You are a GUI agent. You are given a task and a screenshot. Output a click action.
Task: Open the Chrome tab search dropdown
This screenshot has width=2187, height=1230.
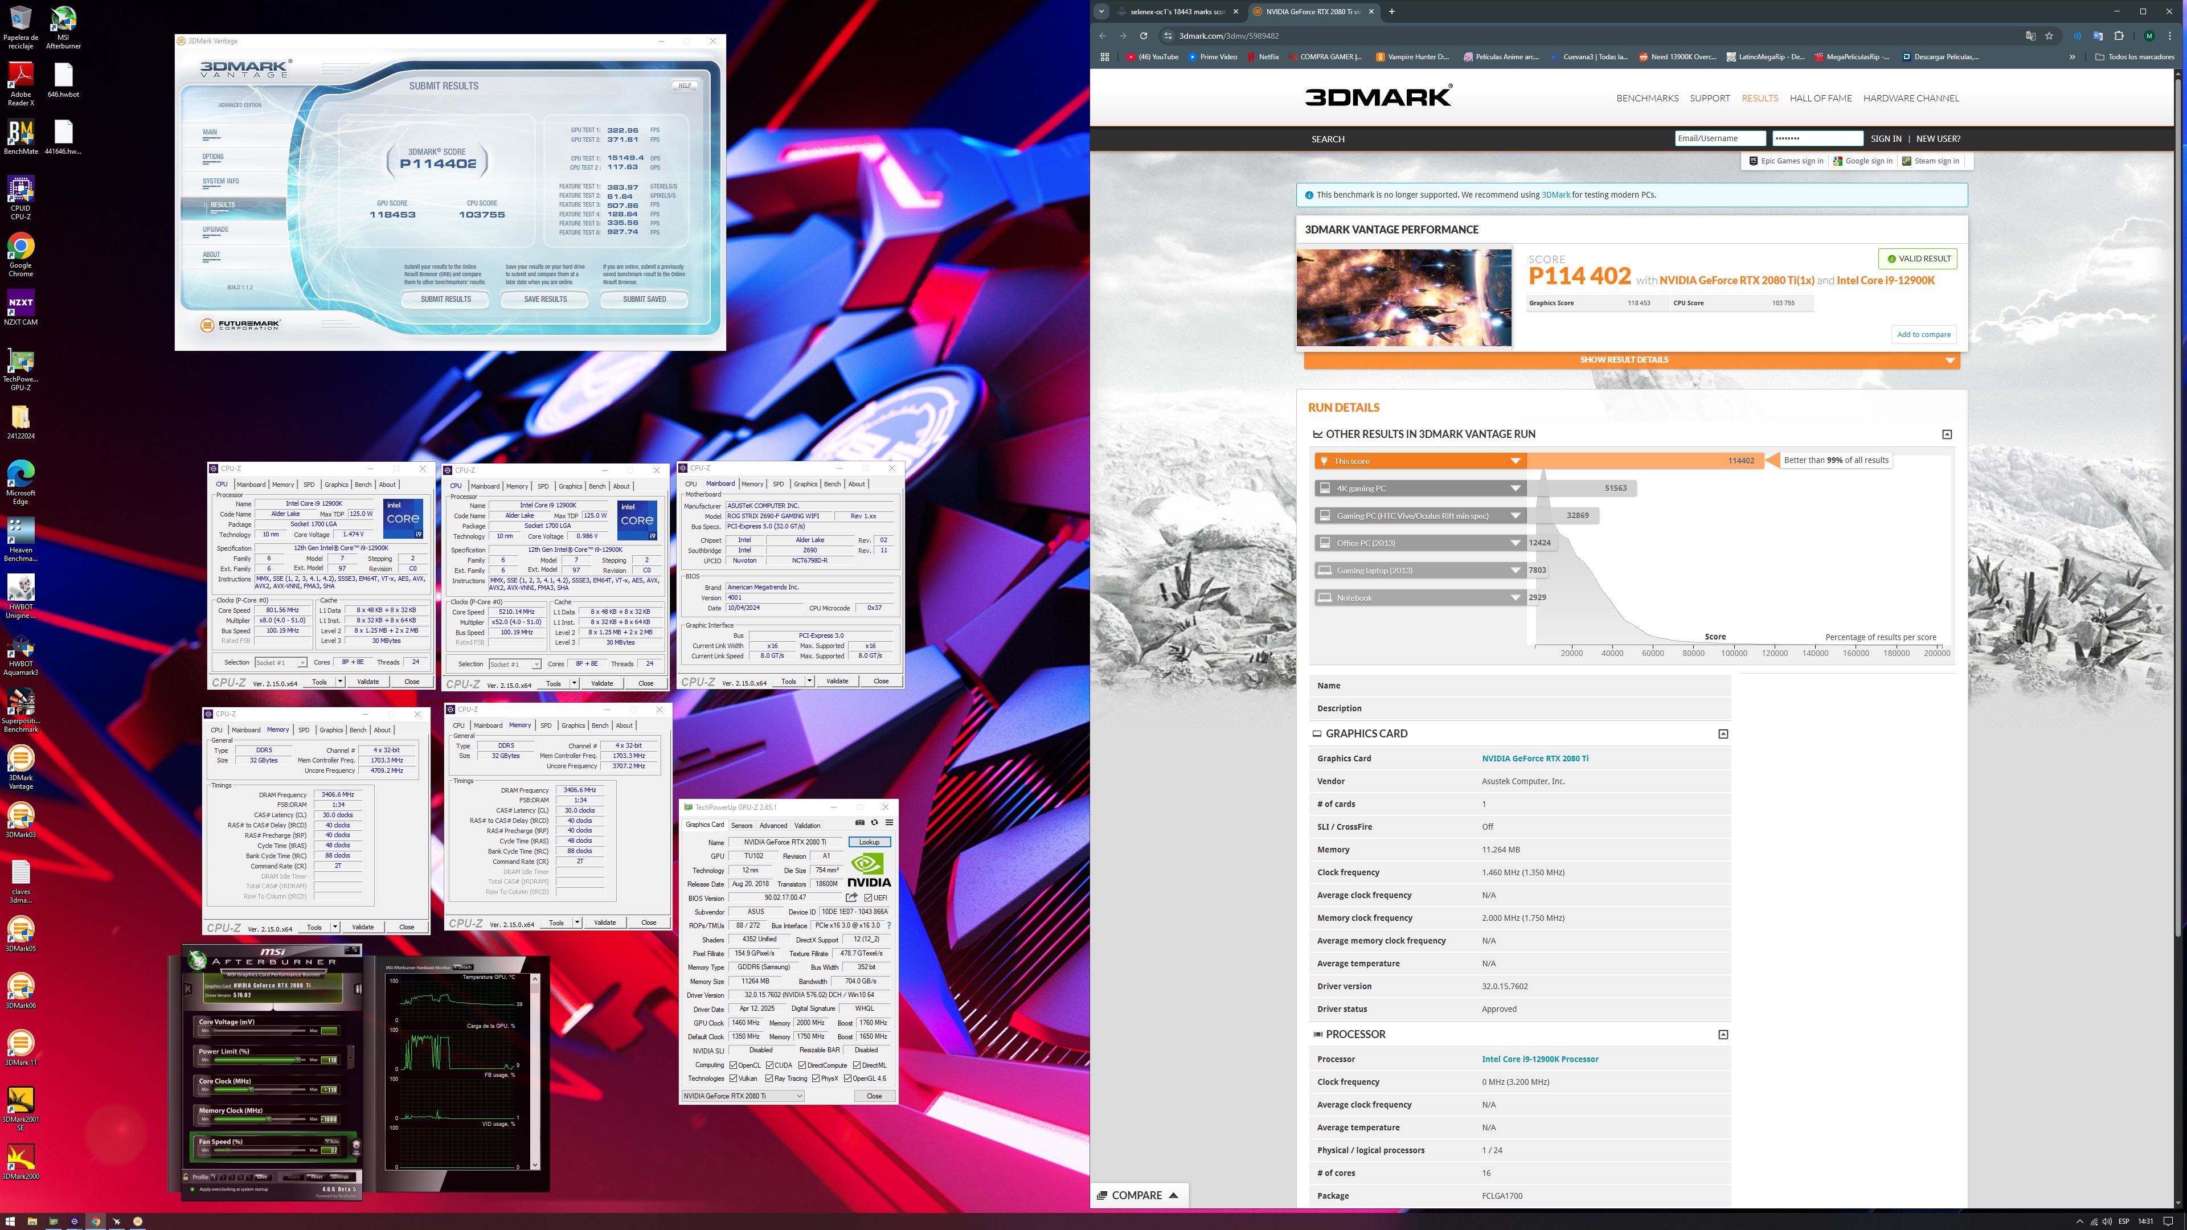[x=1101, y=12]
